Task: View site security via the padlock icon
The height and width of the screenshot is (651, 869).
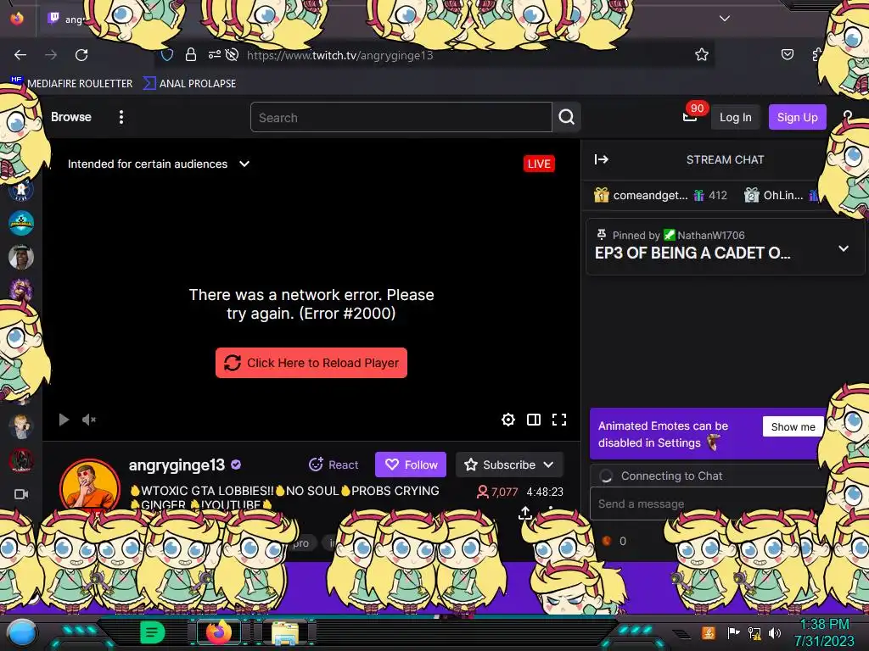Action: point(191,55)
